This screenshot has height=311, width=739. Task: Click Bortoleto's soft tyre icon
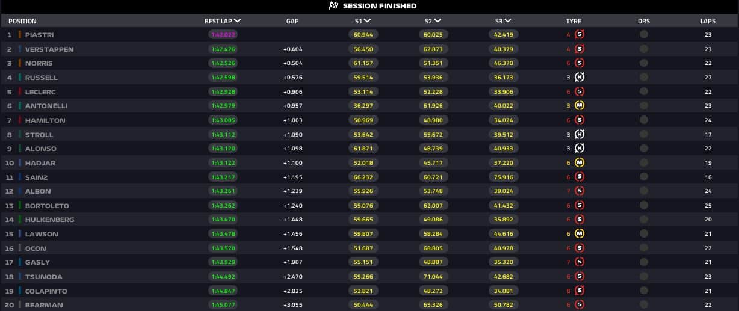(580, 205)
